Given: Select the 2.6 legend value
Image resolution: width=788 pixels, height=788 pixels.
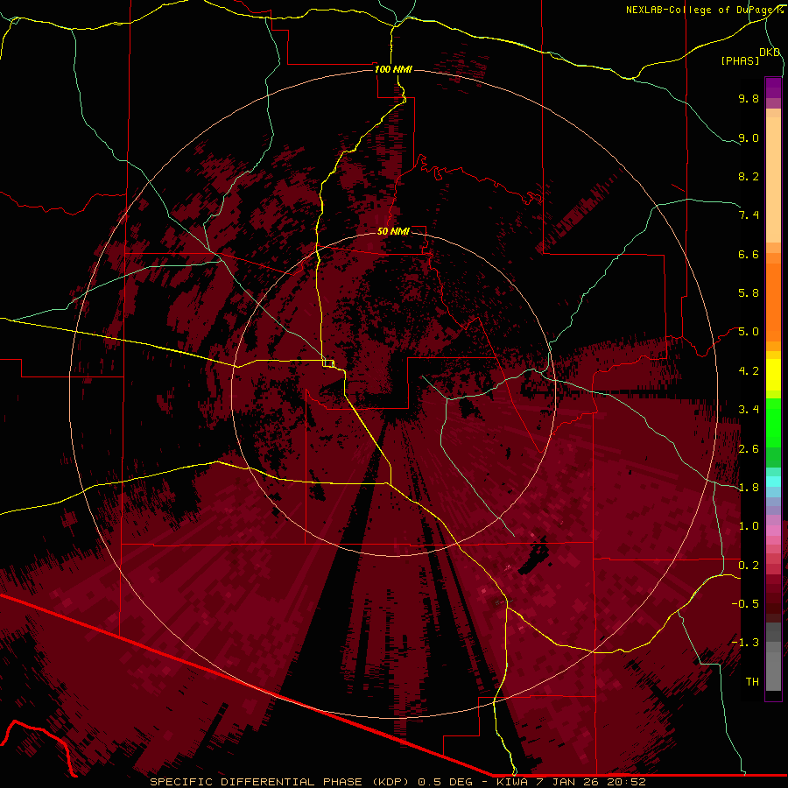Looking at the screenshot, I should pos(749,449).
